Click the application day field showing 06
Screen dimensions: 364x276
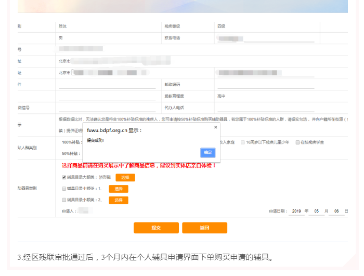(336, 211)
